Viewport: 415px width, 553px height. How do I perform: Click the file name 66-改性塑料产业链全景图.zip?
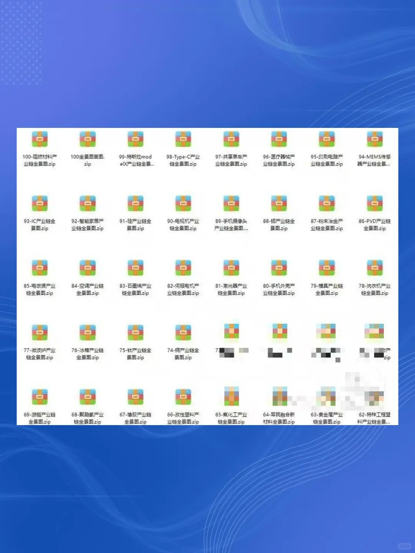[183, 418]
